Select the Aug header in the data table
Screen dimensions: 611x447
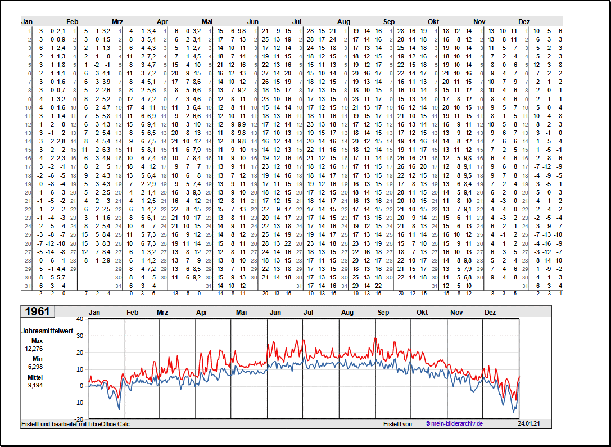[343, 21]
